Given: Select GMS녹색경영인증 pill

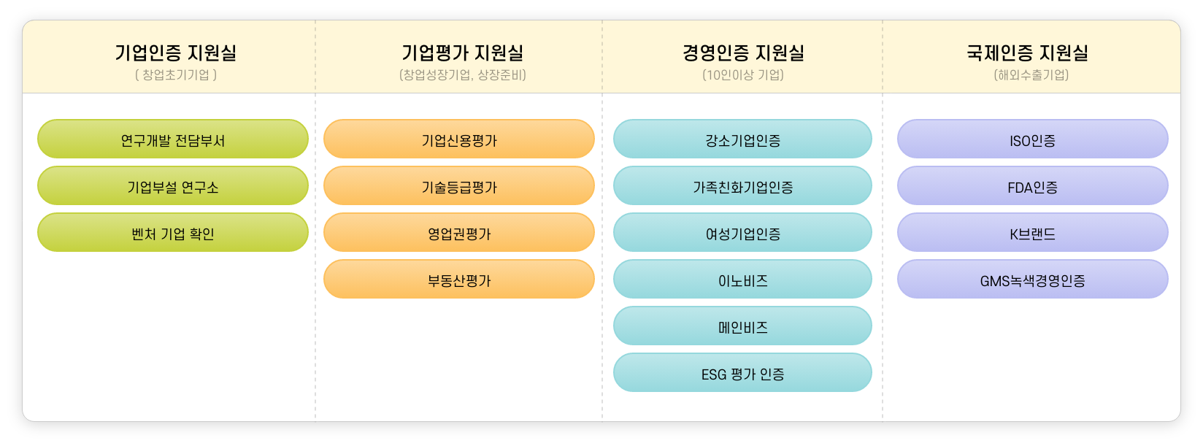Looking at the screenshot, I should click(1032, 280).
